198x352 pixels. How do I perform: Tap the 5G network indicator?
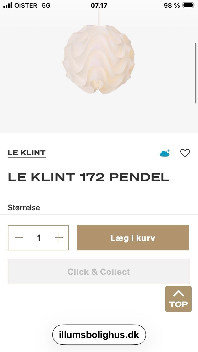click(x=46, y=6)
